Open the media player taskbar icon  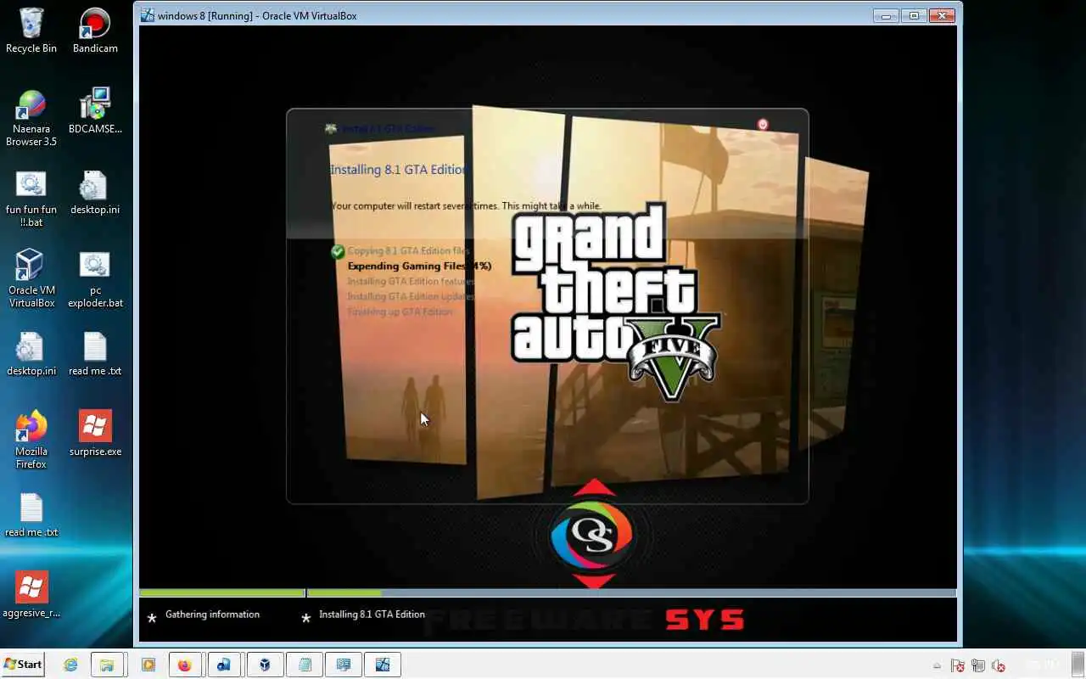click(148, 665)
